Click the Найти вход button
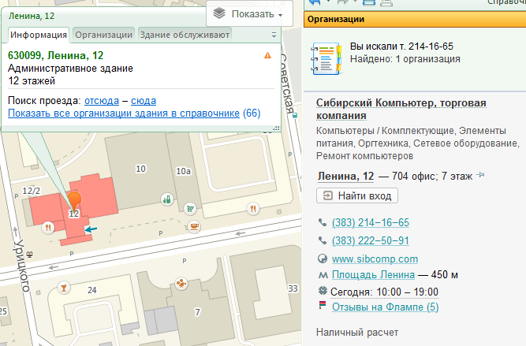The width and height of the screenshot is (526, 346). pyautogui.click(x=357, y=195)
